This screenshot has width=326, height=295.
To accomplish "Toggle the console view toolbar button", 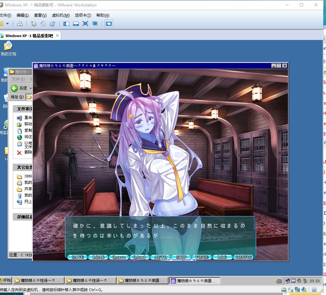I will click(108, 24).
